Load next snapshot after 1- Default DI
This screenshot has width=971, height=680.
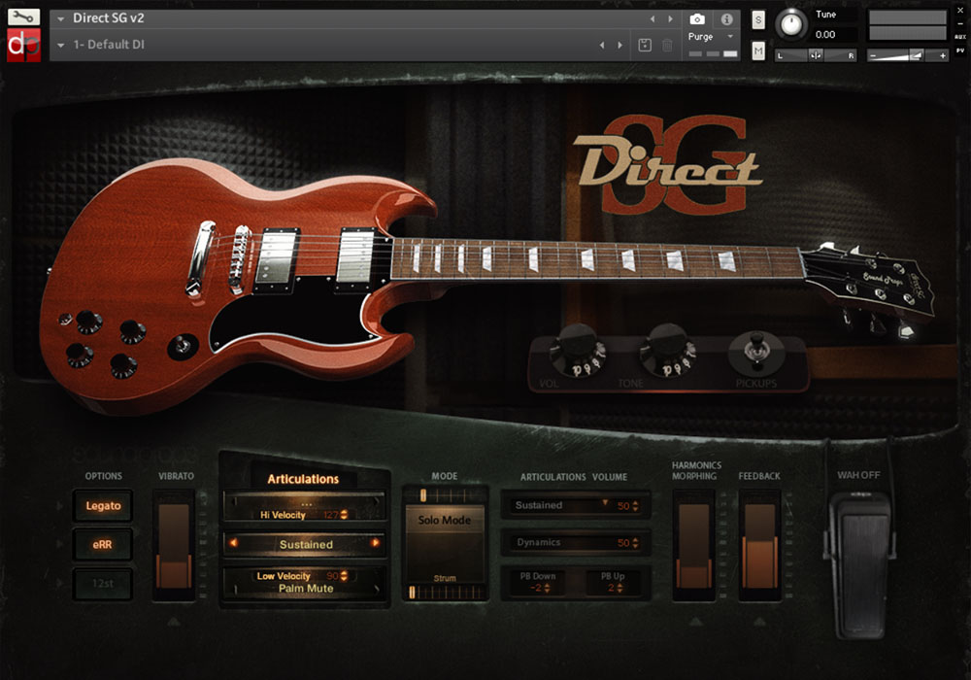coord(619,46)
